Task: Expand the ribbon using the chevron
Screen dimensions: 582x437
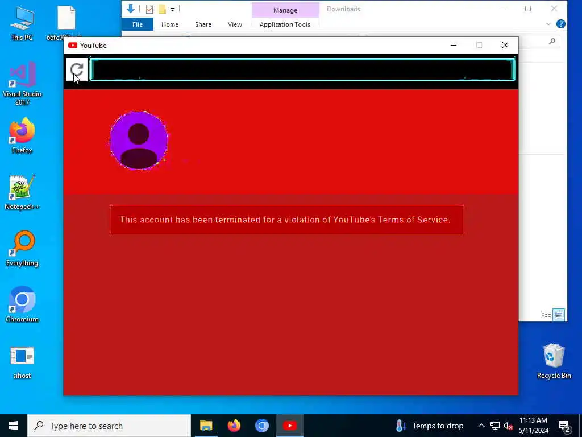Action: click(548, 24)
